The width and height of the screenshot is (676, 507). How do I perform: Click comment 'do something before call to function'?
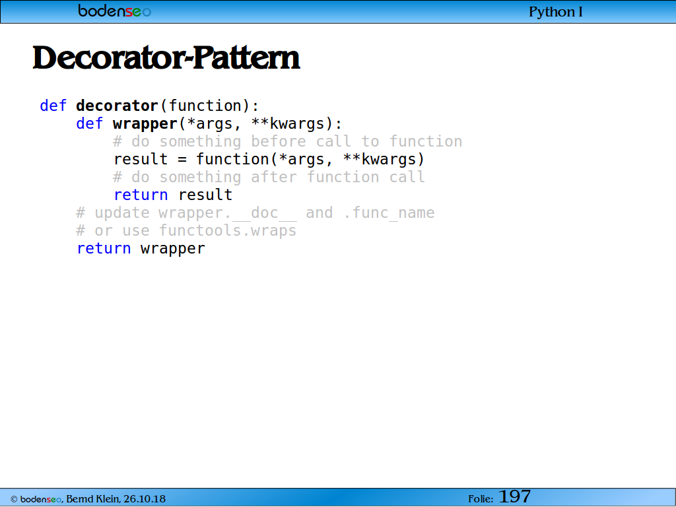click(x=288, y=141)
